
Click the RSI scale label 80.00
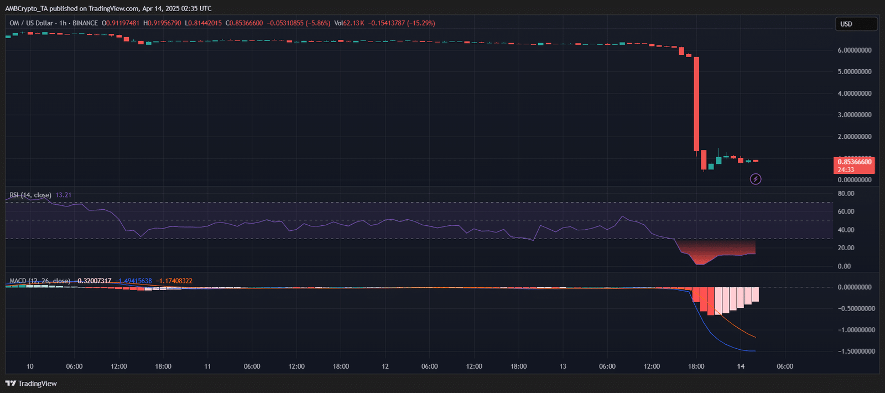pyautogui.click(x=846, y=194)
